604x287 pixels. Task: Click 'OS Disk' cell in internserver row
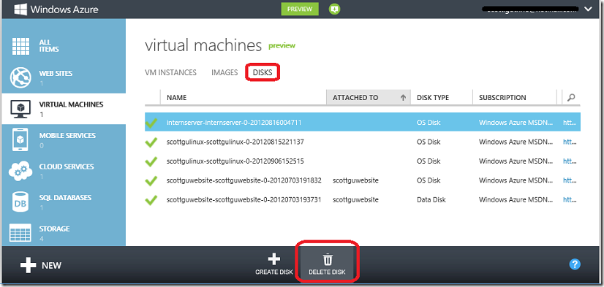[x=429, y=123]
